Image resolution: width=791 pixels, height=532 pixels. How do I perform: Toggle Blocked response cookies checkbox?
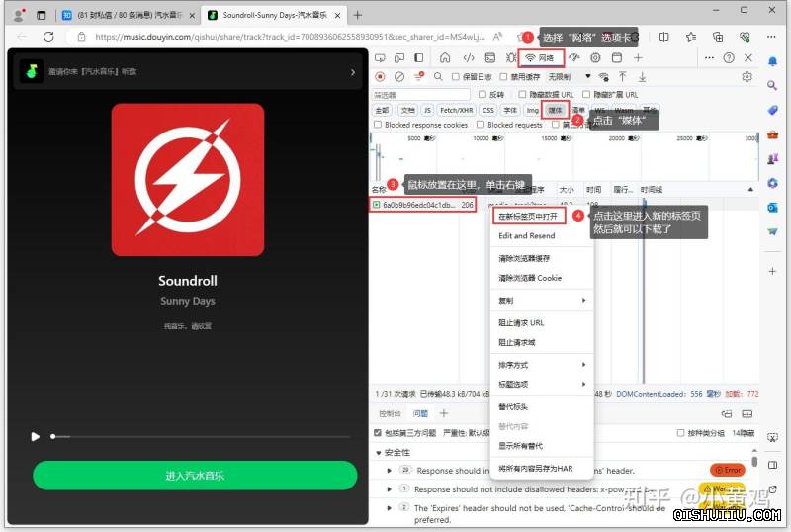tap(378, 125)
